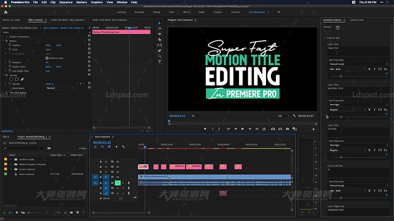394x221 pixels.
Task: Switch Project panel to icon view
Action: [x=17, y=213]
